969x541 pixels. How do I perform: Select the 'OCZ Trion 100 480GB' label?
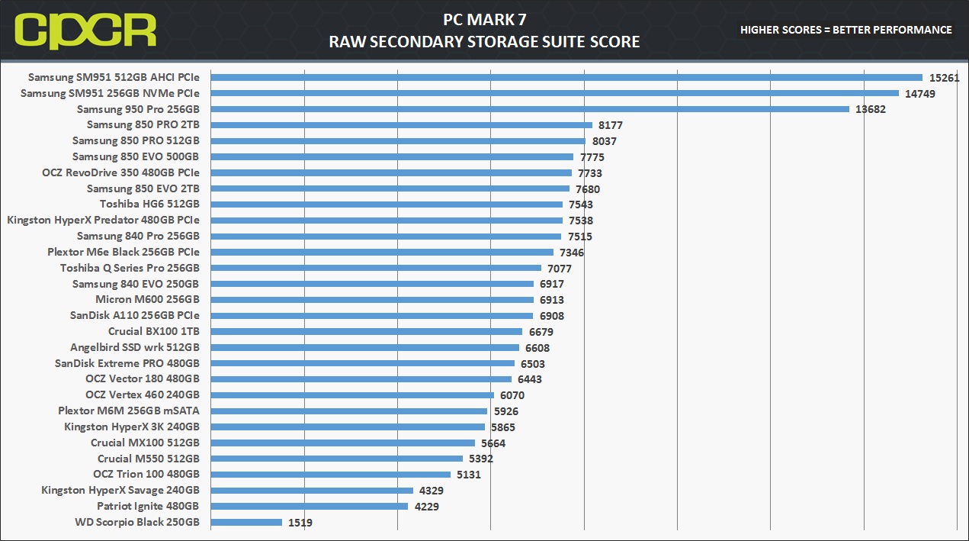[146, 474]
